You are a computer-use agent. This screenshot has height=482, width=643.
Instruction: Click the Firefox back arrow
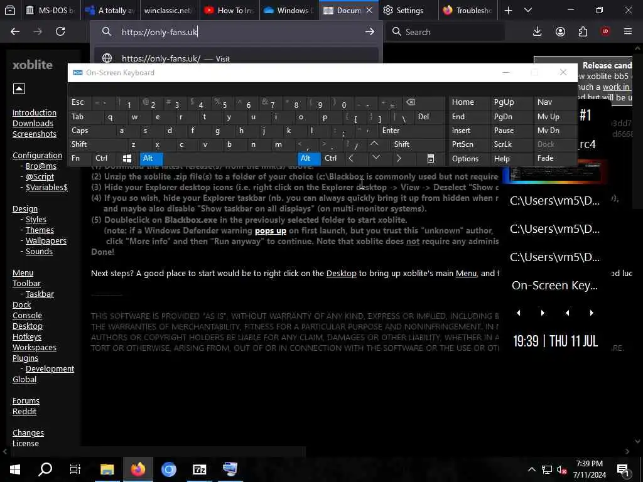15,31
